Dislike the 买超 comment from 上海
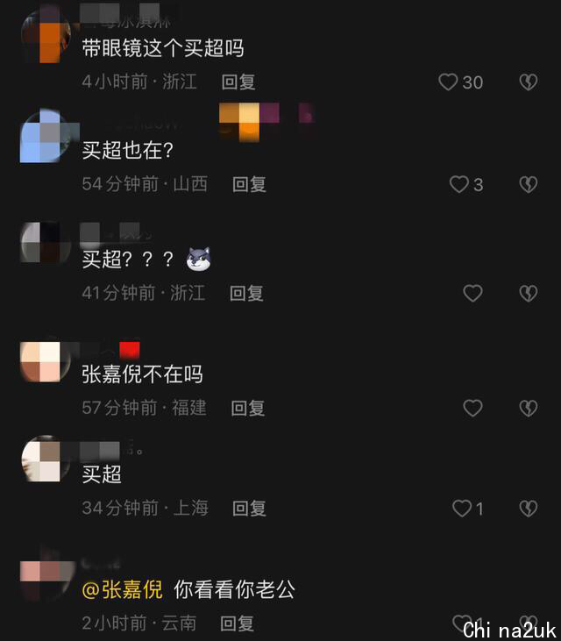This screenshot has height=641, width=561. [528, 509]
